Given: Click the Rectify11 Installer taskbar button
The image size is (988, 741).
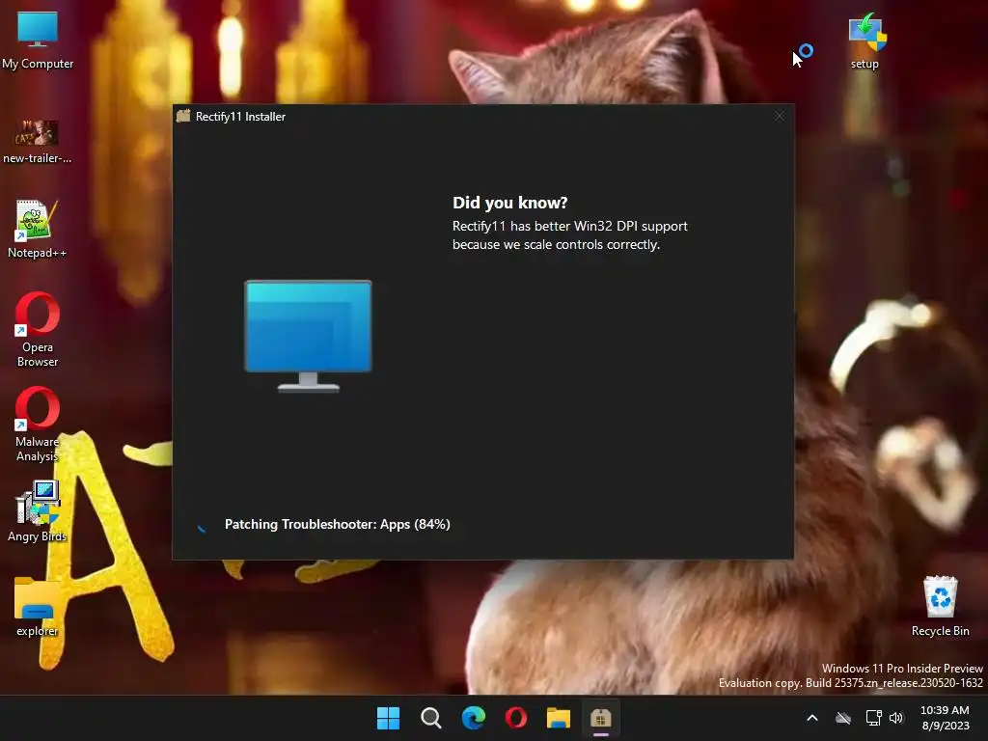Looking at the screenshot, I should tap(601, 718).
